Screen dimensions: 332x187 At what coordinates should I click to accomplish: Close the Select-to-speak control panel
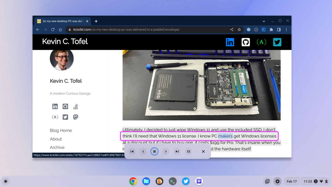point(203,151)
